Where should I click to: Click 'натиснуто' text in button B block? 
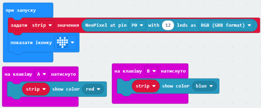pyautogui.click(x=173, y=71)
